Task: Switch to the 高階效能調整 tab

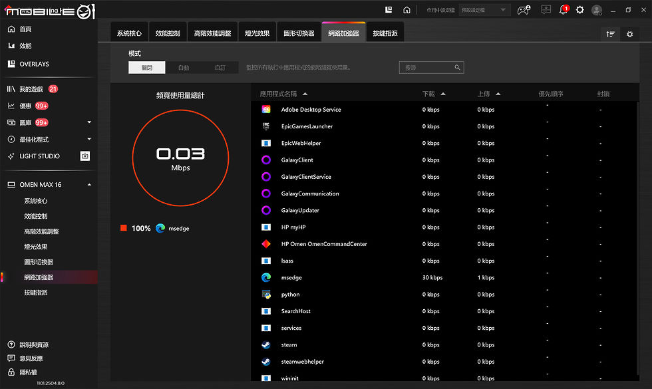Action: [x=212, y=33]
